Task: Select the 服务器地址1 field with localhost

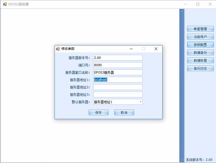Action: pos(118,80)
